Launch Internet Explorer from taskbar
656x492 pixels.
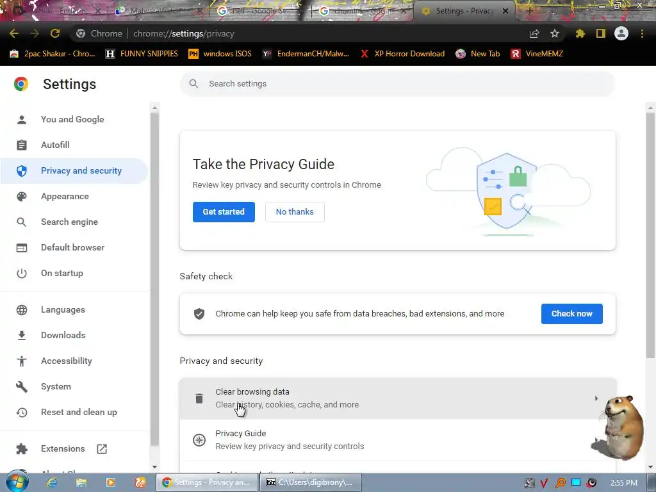pyautogui.click(x=52, y=482)
